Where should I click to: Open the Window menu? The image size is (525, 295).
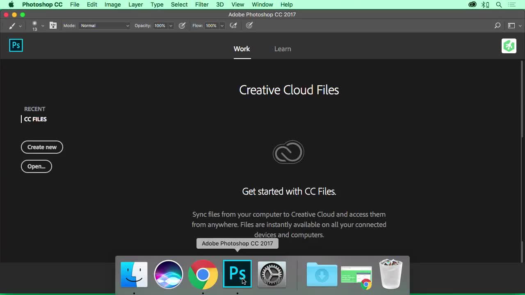[262, 5]
